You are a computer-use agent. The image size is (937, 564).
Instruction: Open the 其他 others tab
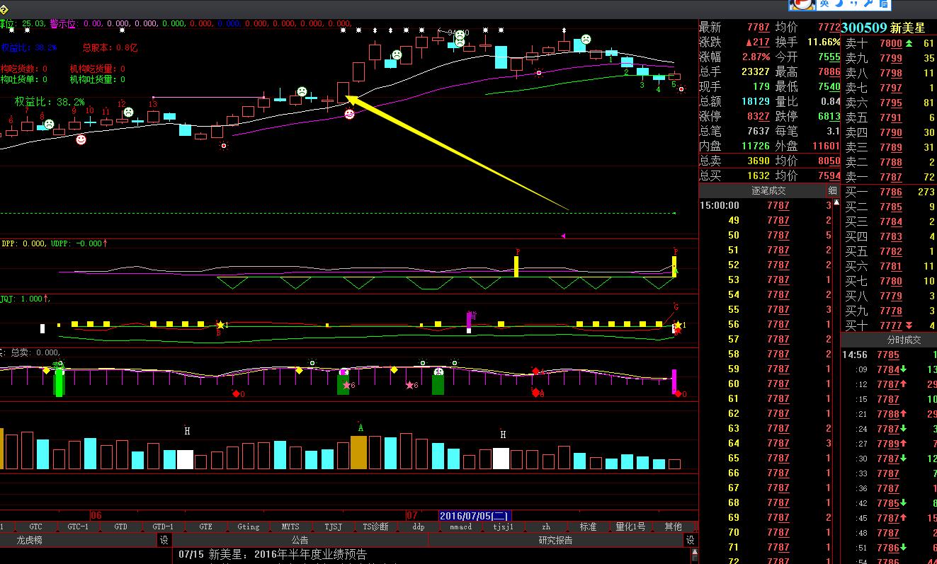click(x=673, y=526)
